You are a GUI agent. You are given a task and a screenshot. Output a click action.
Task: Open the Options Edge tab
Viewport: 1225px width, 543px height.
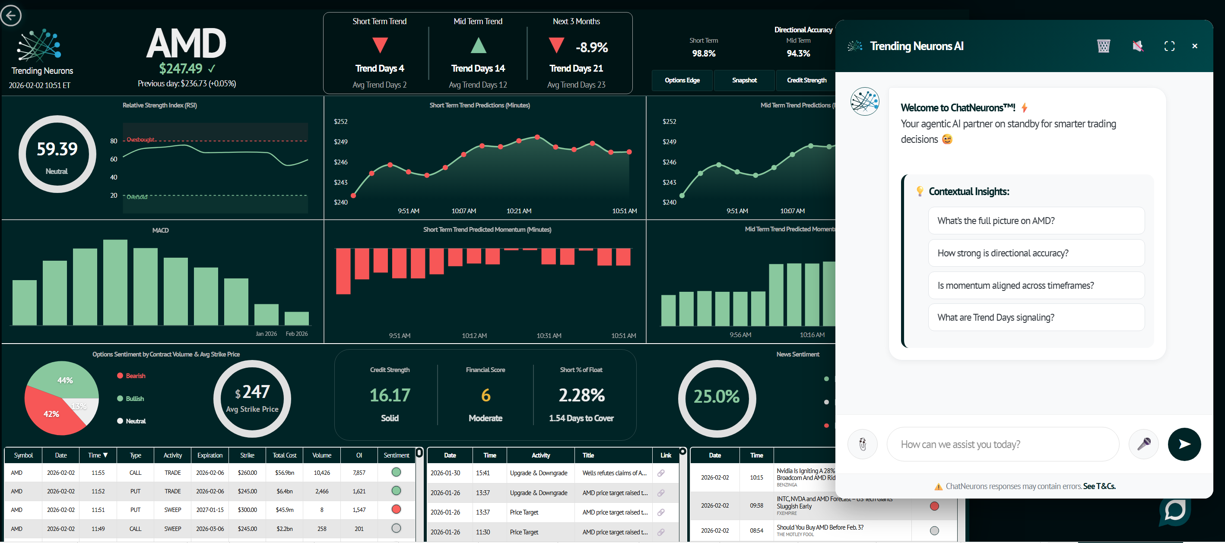click(682, 80)
